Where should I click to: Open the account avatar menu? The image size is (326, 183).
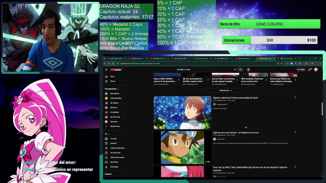pos(316,69)
